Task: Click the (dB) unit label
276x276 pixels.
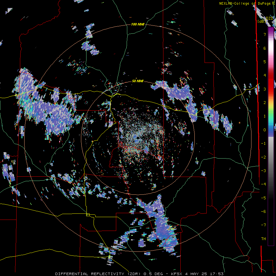Action: (262, 21)
